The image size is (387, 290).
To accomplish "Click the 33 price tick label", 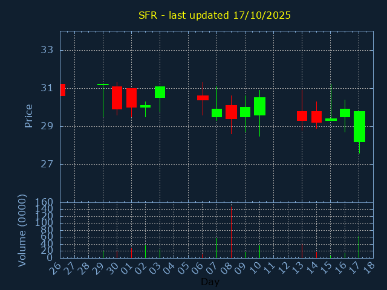I will pos(47,50).
